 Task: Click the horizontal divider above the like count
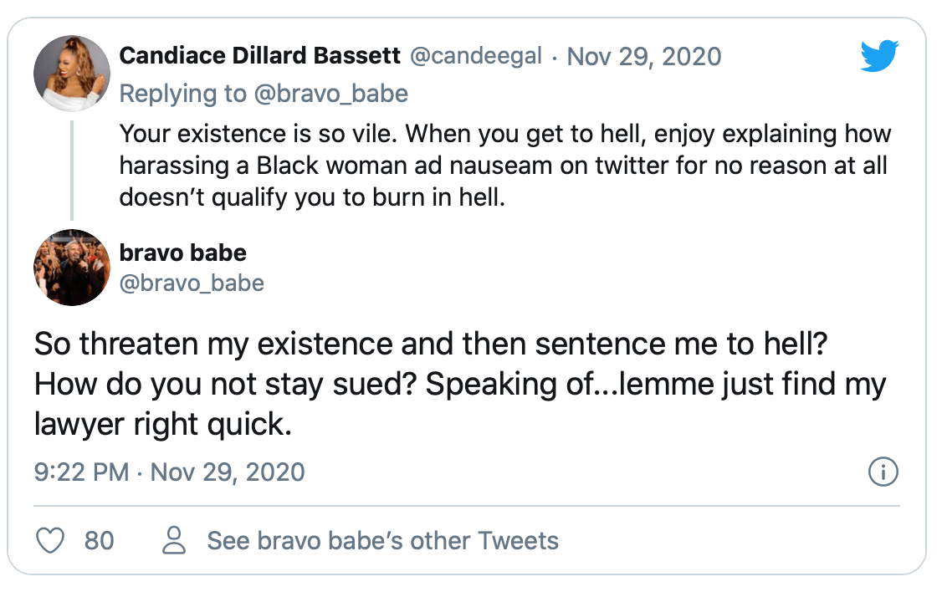(467, 506)
